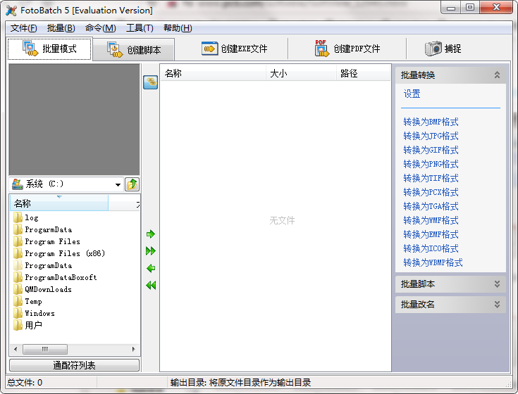This screenshot has width=518, height=394.
Task: Click the scroll left arrow in folder list
Action: point(16,349)
